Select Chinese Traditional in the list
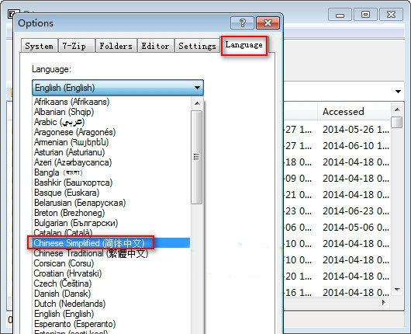Screen dimensions: 411x334 [112, 253]
